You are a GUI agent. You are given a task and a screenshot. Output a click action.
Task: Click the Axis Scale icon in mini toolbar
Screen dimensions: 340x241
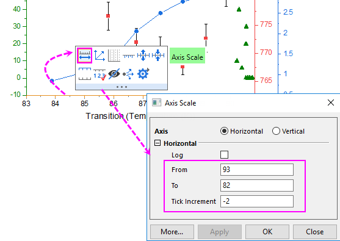click(x=85, y=56)
